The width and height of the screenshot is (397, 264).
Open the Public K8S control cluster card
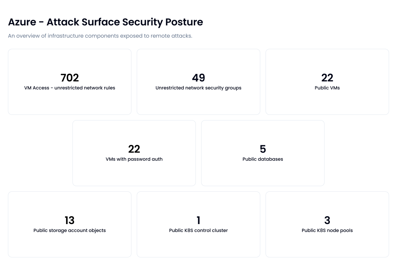[198, 224]
